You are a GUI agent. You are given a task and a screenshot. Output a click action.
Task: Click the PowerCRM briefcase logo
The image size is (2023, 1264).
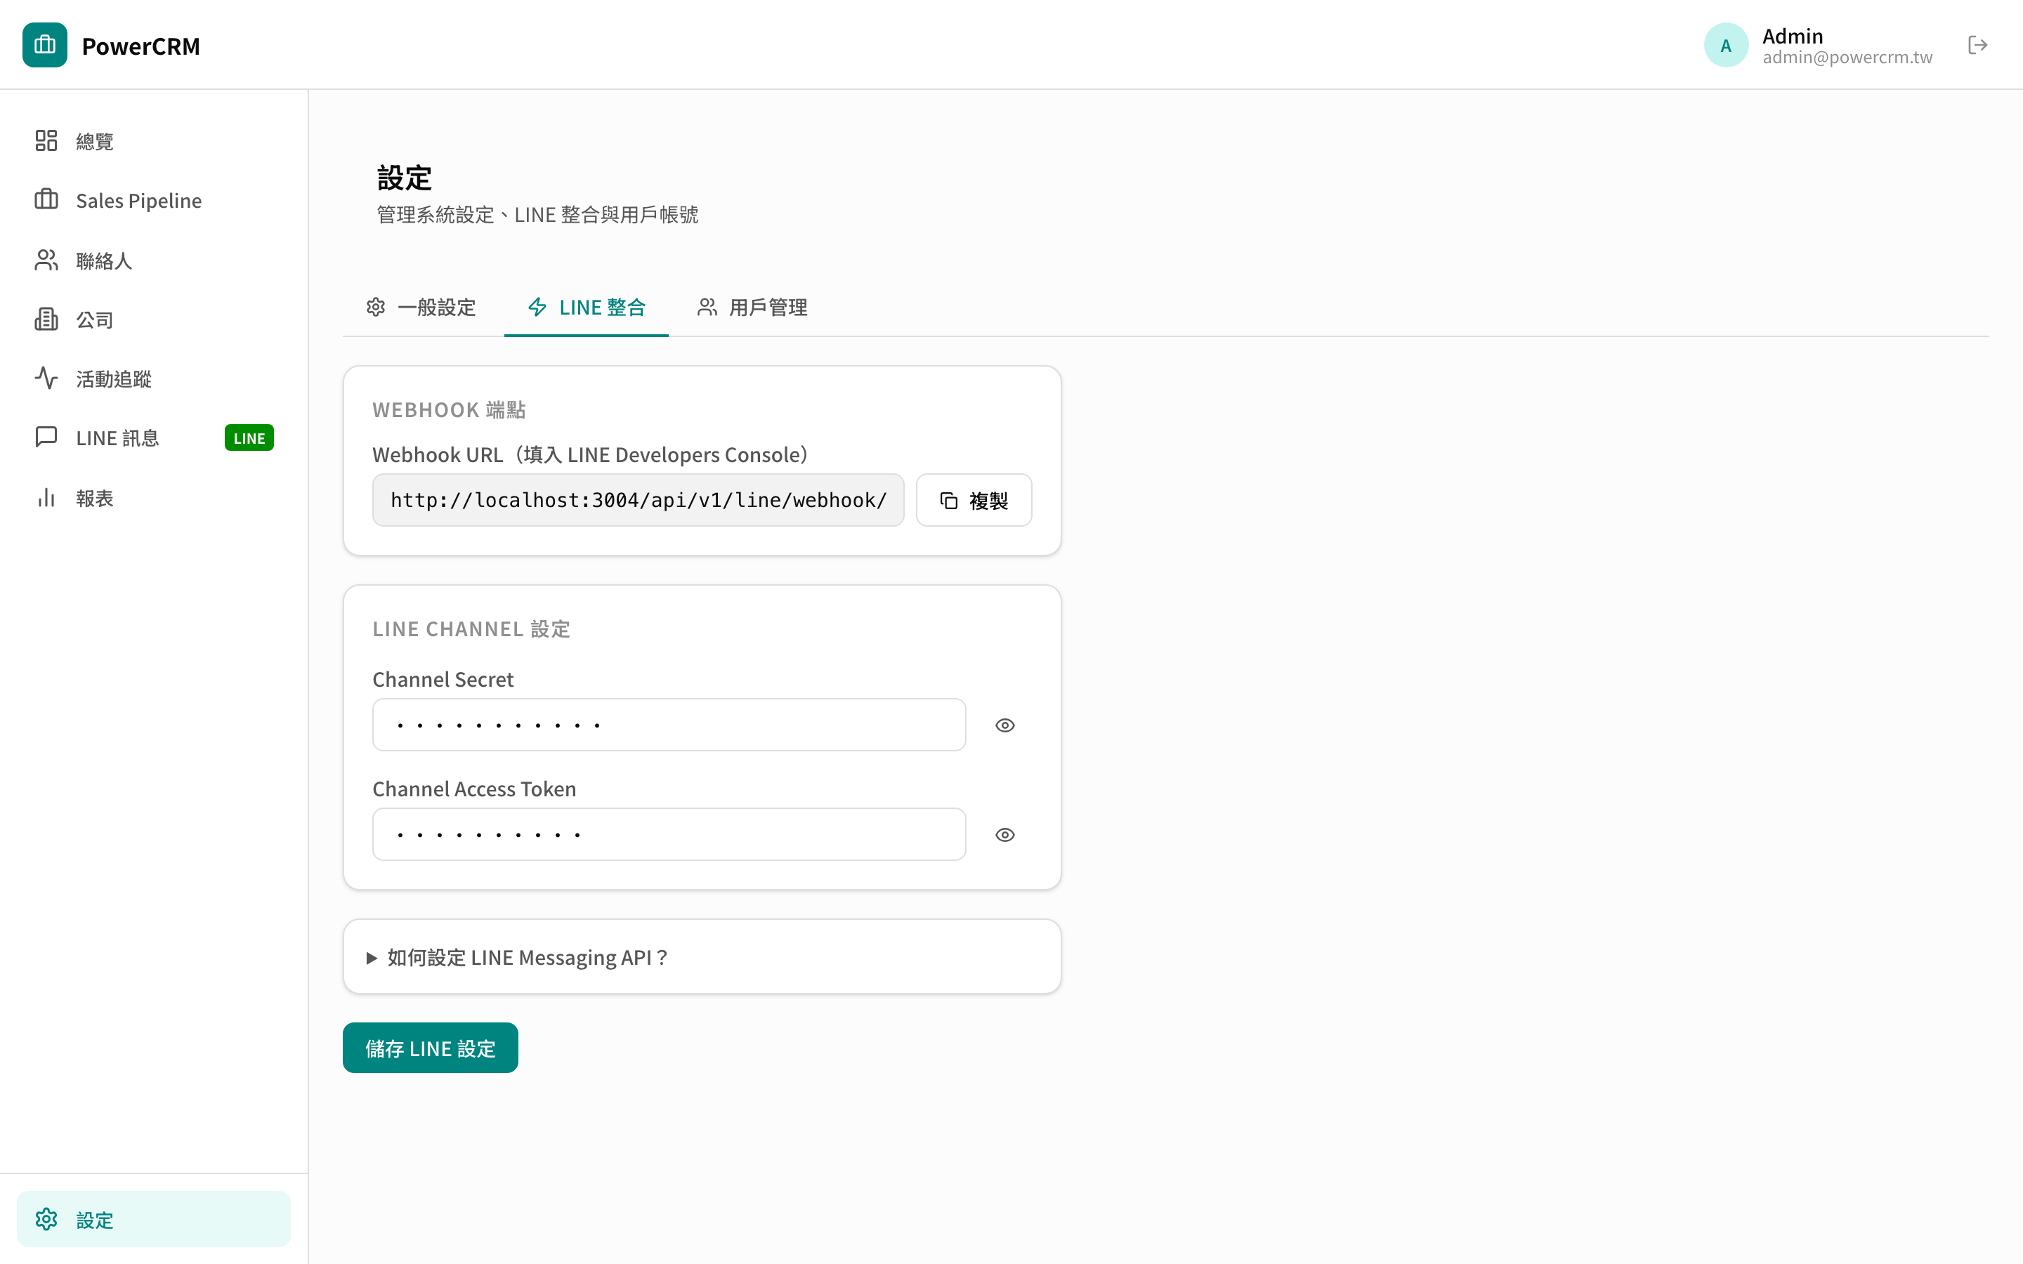(x=45, y=45)
